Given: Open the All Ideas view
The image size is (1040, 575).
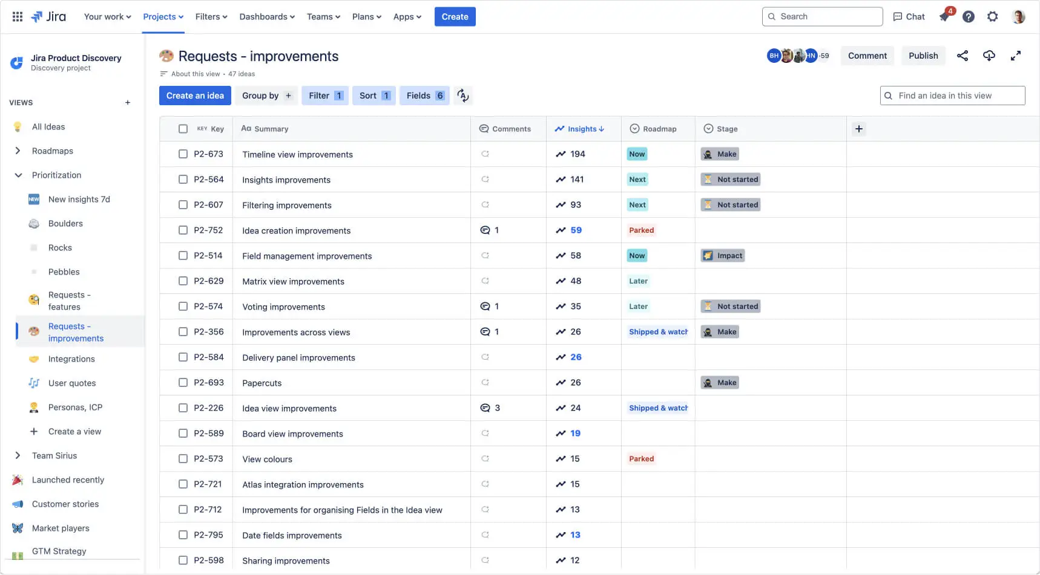Looking at the screenshot, I should [48, 127].
